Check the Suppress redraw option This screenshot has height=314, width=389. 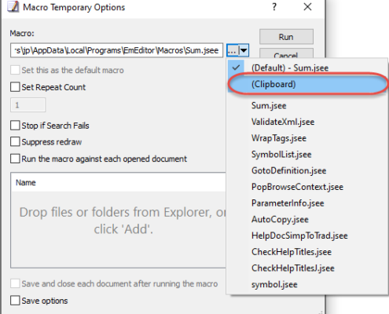15,142
